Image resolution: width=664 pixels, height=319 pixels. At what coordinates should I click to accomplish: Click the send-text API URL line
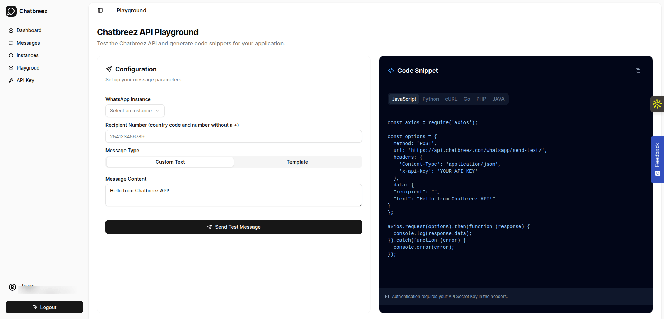pos(470,150)
